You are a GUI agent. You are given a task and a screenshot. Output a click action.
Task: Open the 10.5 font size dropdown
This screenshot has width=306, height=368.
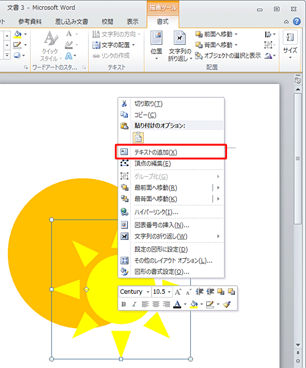[x=170, y=292]
